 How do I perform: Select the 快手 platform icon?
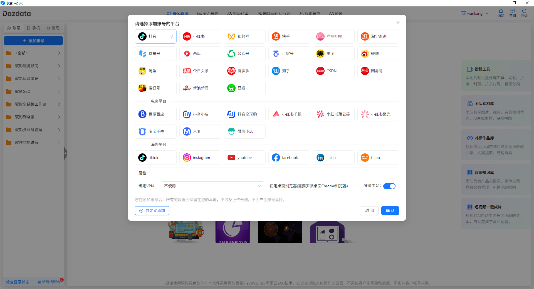tap(276, 36)
